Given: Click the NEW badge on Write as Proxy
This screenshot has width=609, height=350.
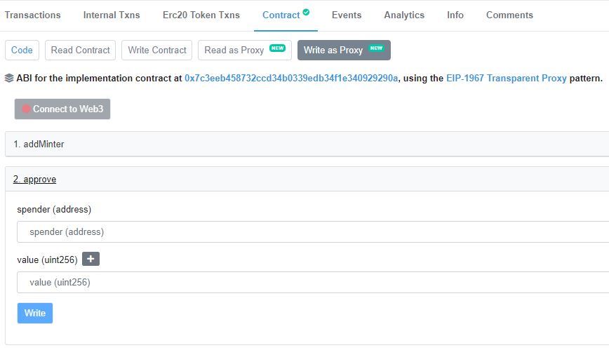Looking at the screenshot, I should tap(376, 48).
